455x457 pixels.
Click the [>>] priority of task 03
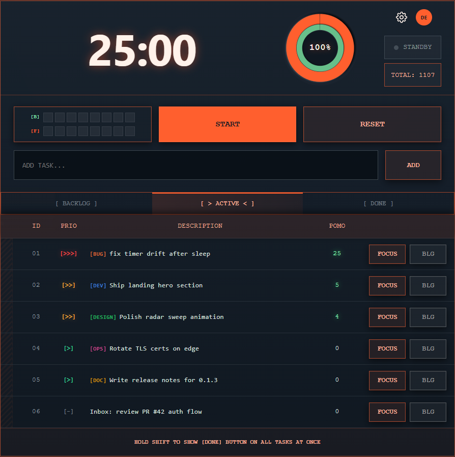tap(69, 316)
